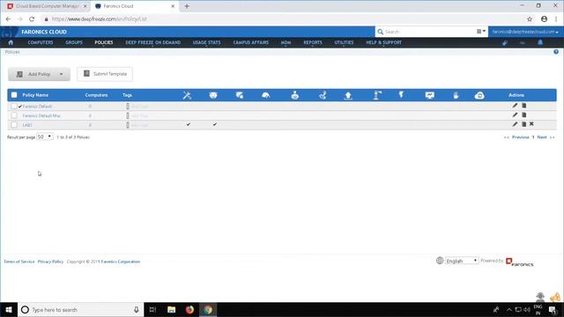Click the microscope-shaped column header icon

pyautogui.click(x=323, y=95)
